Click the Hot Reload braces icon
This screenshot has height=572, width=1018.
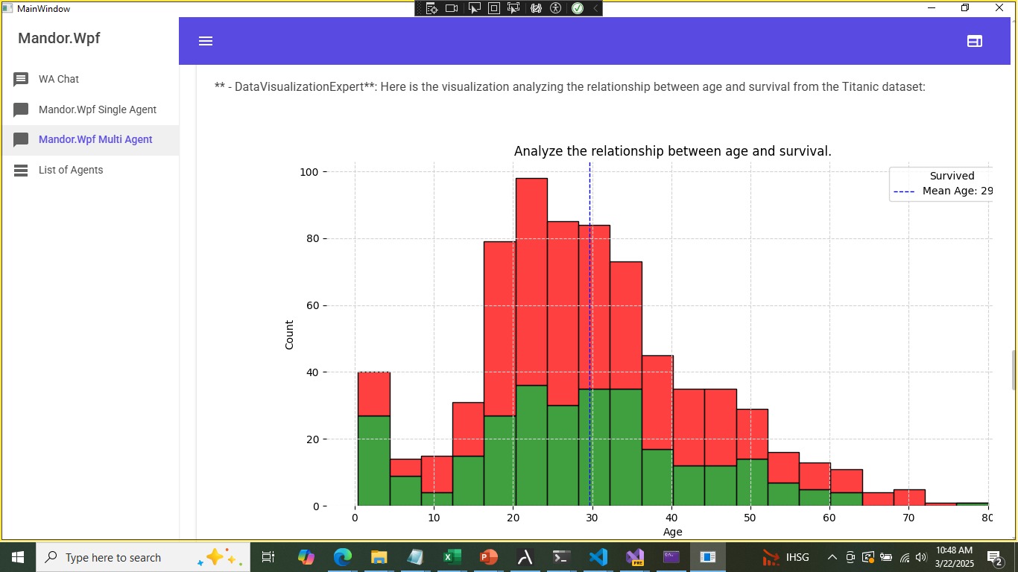(x=536, y=8)
